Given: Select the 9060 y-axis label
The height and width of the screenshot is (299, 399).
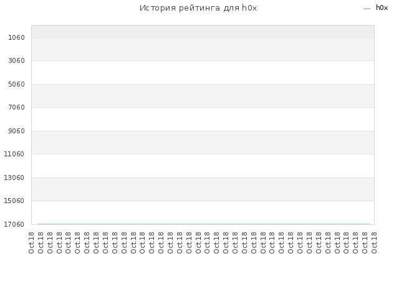Looking at the screenshot, I should (x=16, y=131).
